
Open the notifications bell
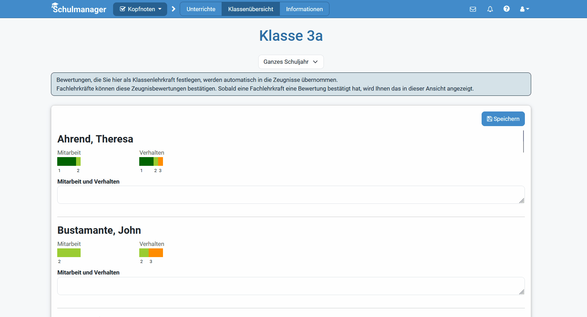tap(490, 9)
